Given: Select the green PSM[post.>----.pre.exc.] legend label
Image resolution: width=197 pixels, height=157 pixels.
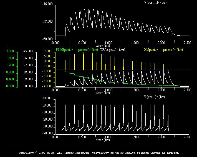Looking at the screenshot, I should (77, 50).
